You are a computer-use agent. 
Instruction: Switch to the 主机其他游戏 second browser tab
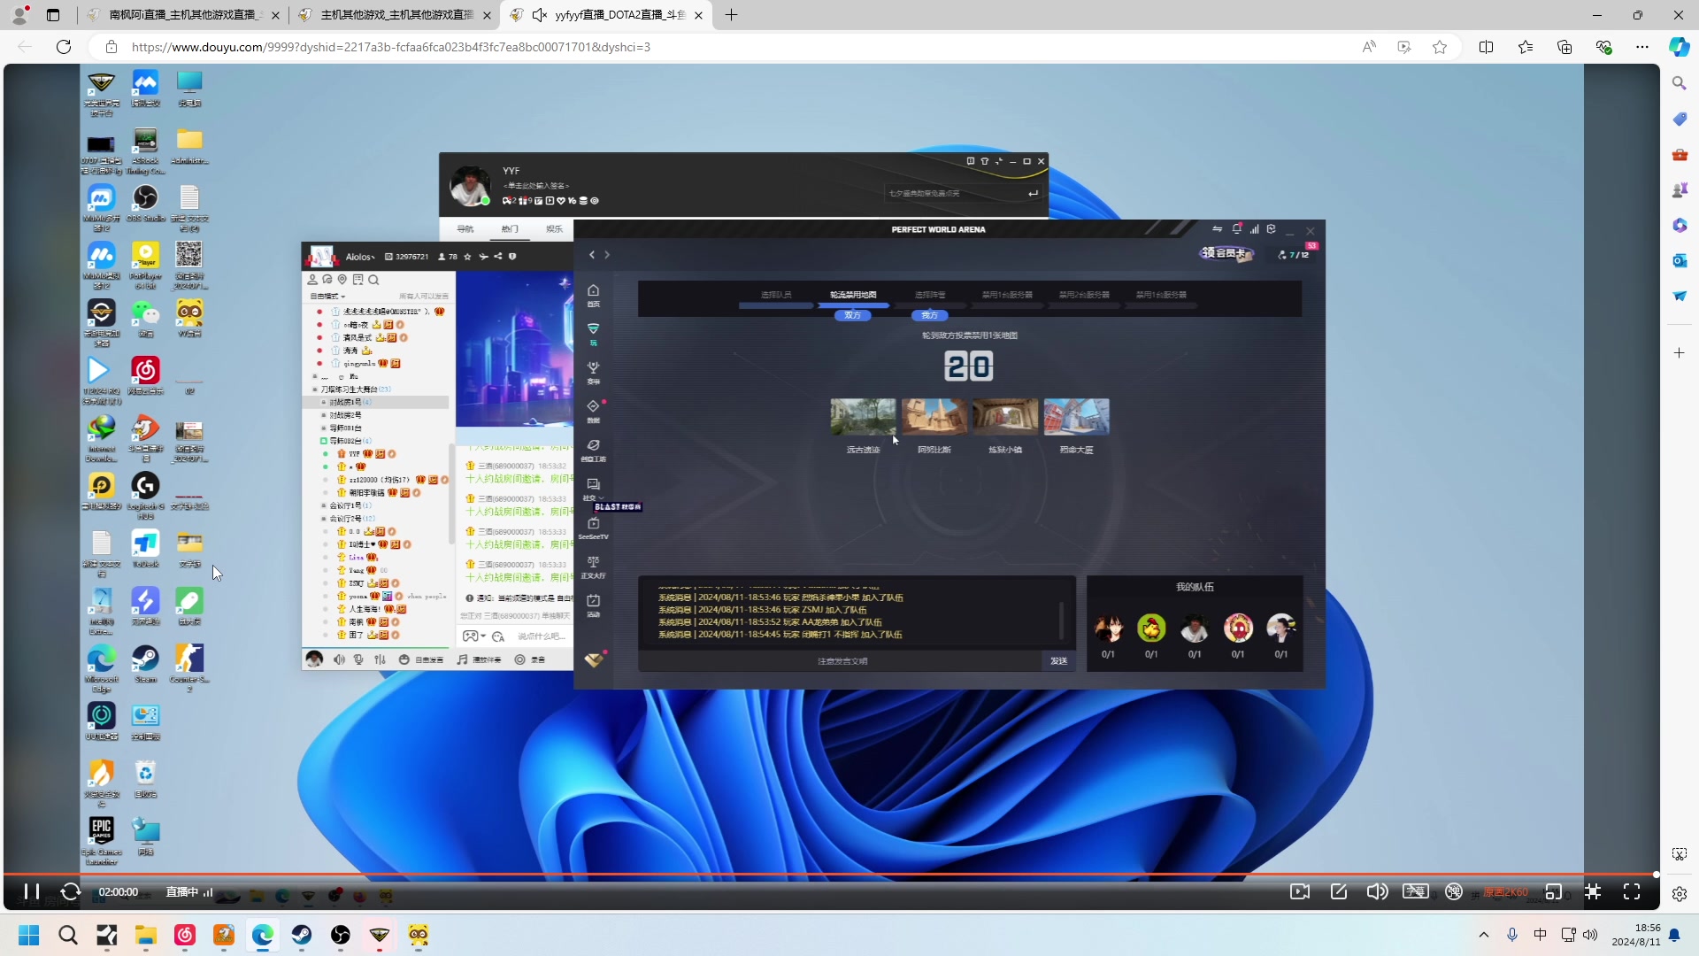tap(394, 15)
